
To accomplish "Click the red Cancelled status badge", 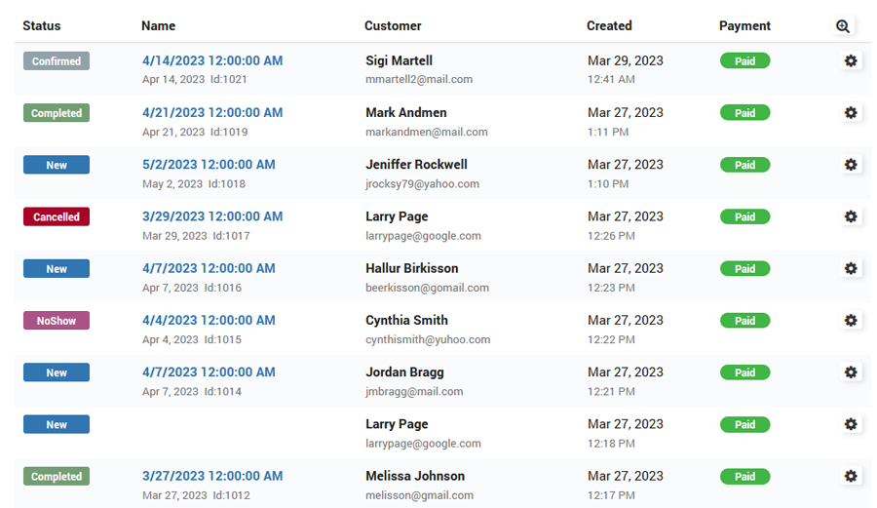I will point(57,216).
